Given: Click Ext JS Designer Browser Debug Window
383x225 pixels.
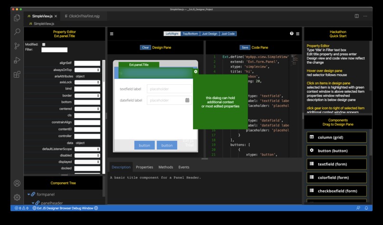Looking at the screenshot, I should pos(65,208).
